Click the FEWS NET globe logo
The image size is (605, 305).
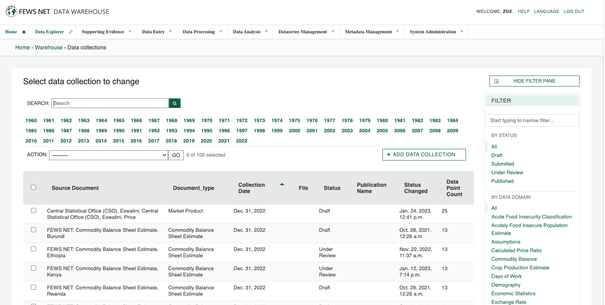click(11, 11)
